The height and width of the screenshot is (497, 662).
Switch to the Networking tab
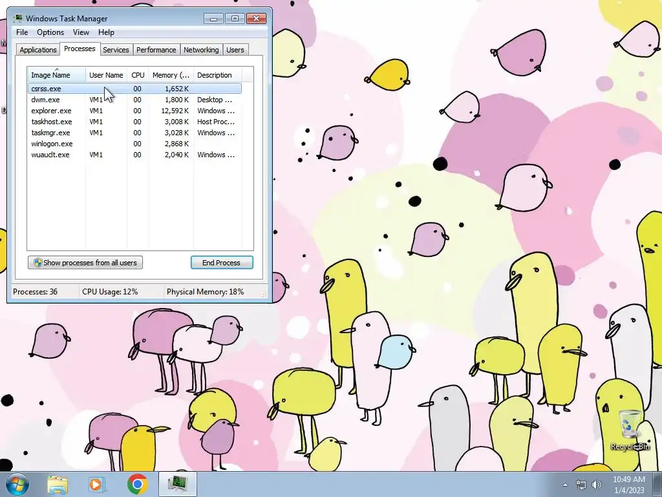pyautogui.click(x=202, y=50)
